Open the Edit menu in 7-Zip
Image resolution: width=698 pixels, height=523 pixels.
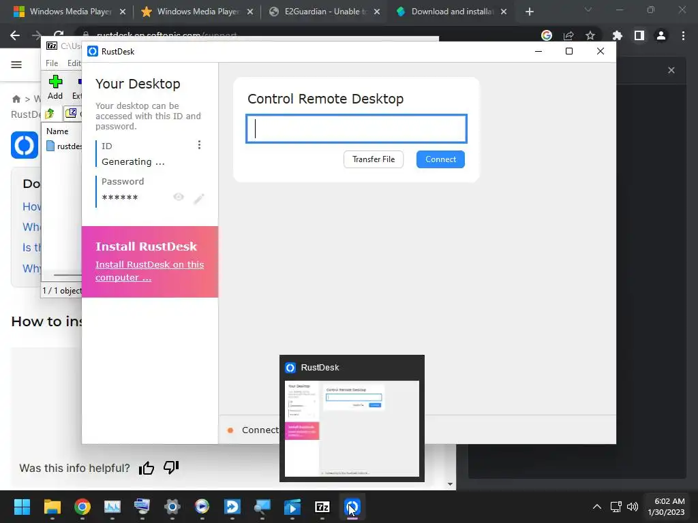point(74,63)
